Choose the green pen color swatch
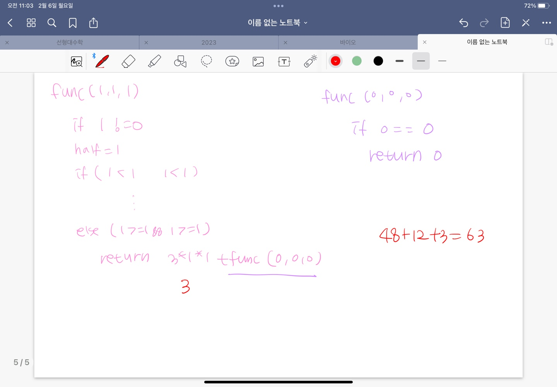The image size is (557, 387). pyautogui.click(x=357, y=61)
